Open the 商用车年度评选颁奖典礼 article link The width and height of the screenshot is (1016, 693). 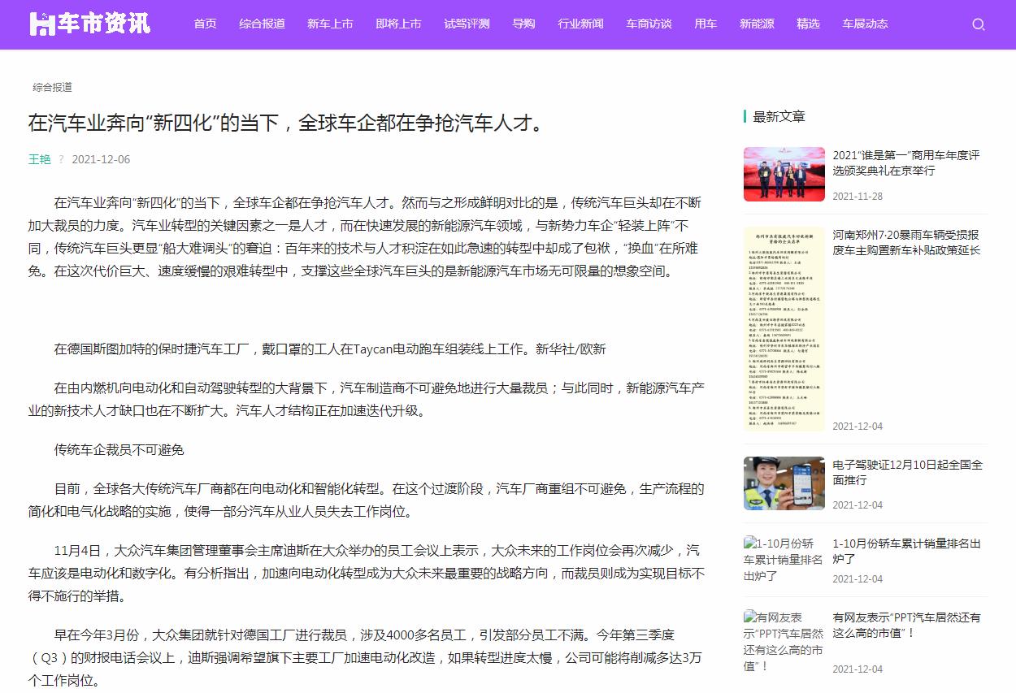[x=906, y=162]
